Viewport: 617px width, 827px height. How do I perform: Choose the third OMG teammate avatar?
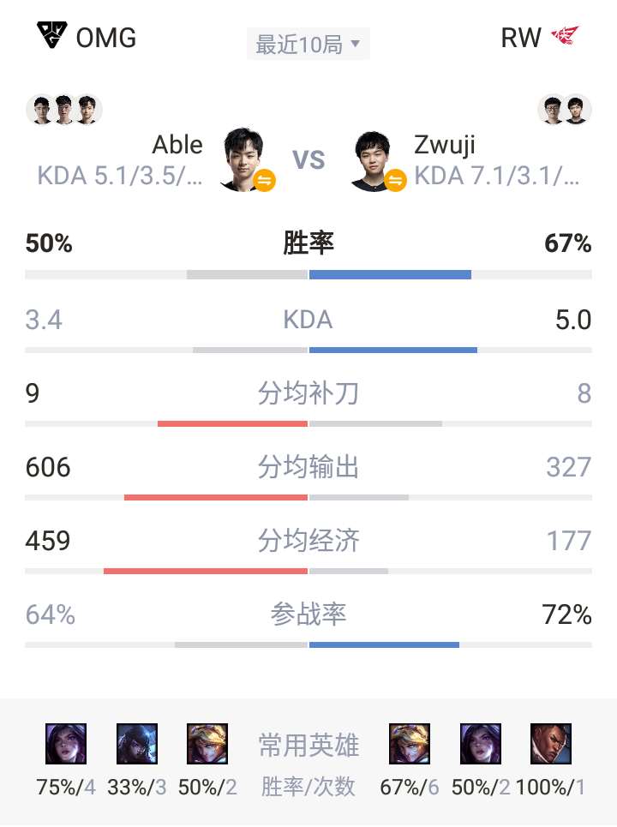(x=87, y=110)
